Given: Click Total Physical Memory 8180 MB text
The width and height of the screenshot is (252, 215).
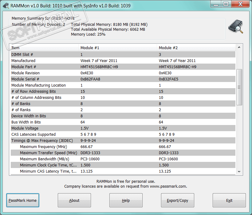Looking at the screenshot, I should tap(109, 24).
